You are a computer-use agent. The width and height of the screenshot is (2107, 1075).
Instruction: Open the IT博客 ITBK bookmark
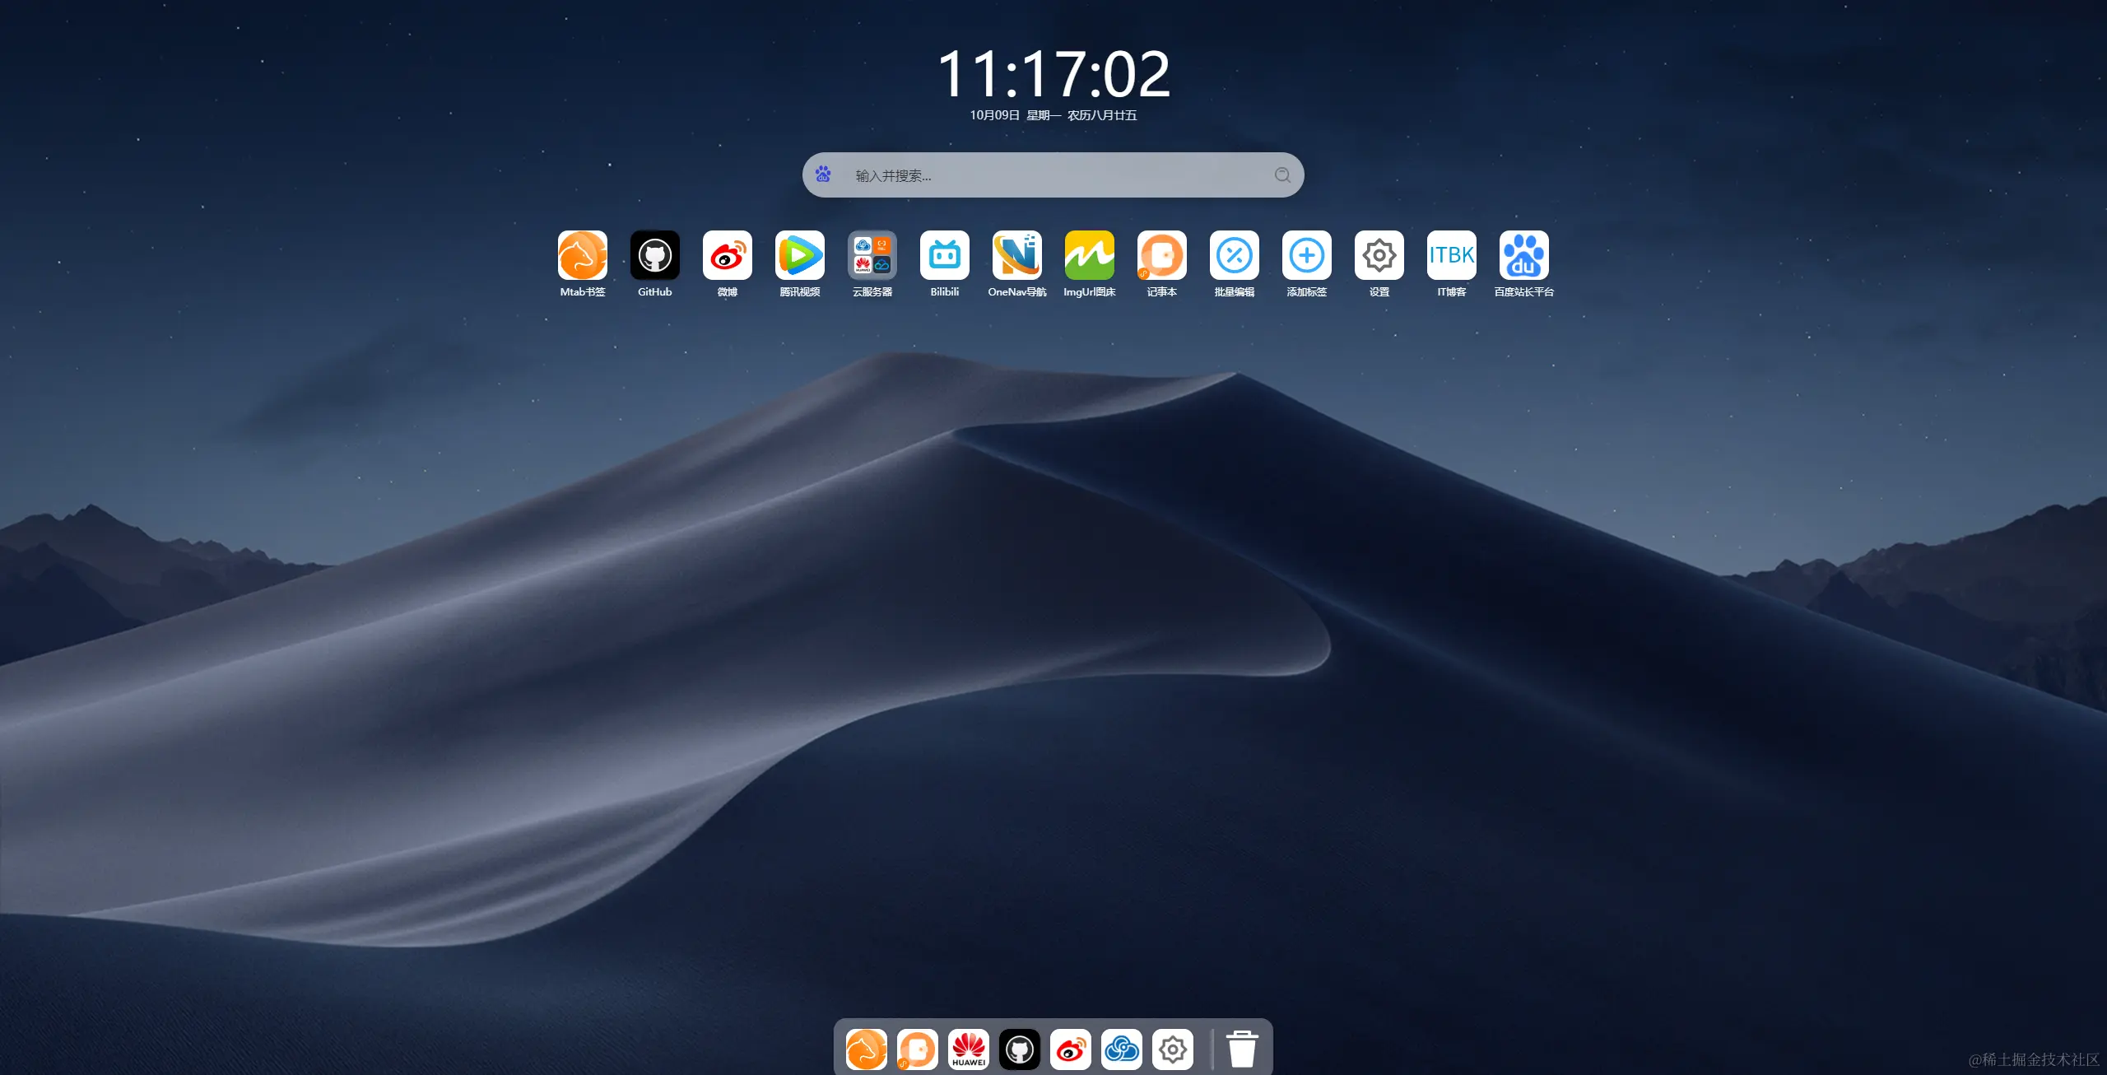(1451, 255)
